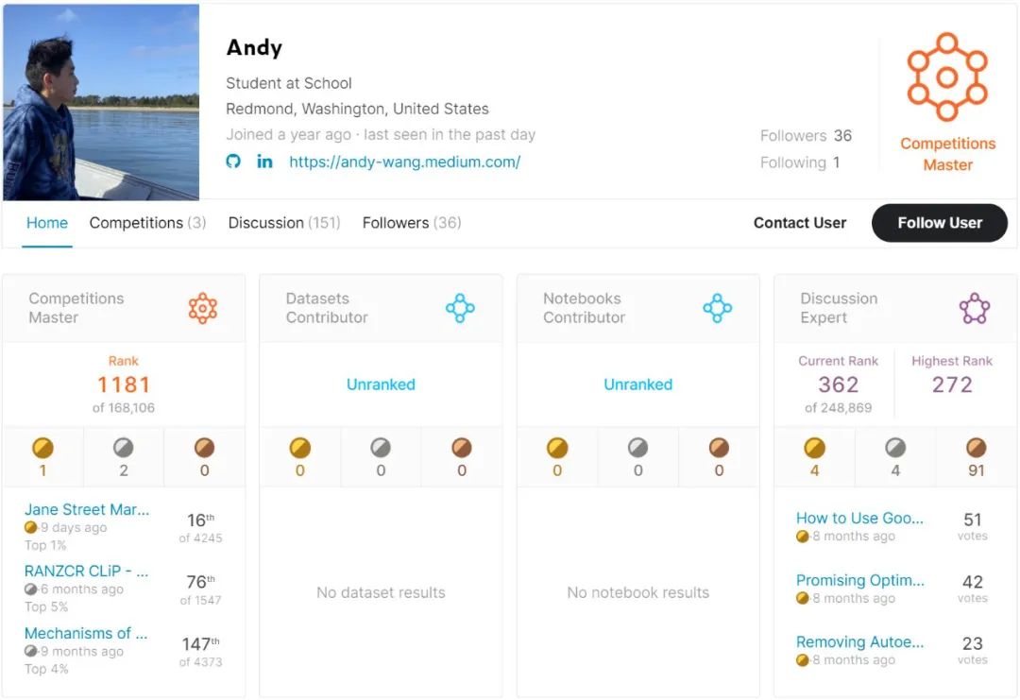Click the Competitions silver medal count icon
The image size is (1020, 700).
click(124, 448)
